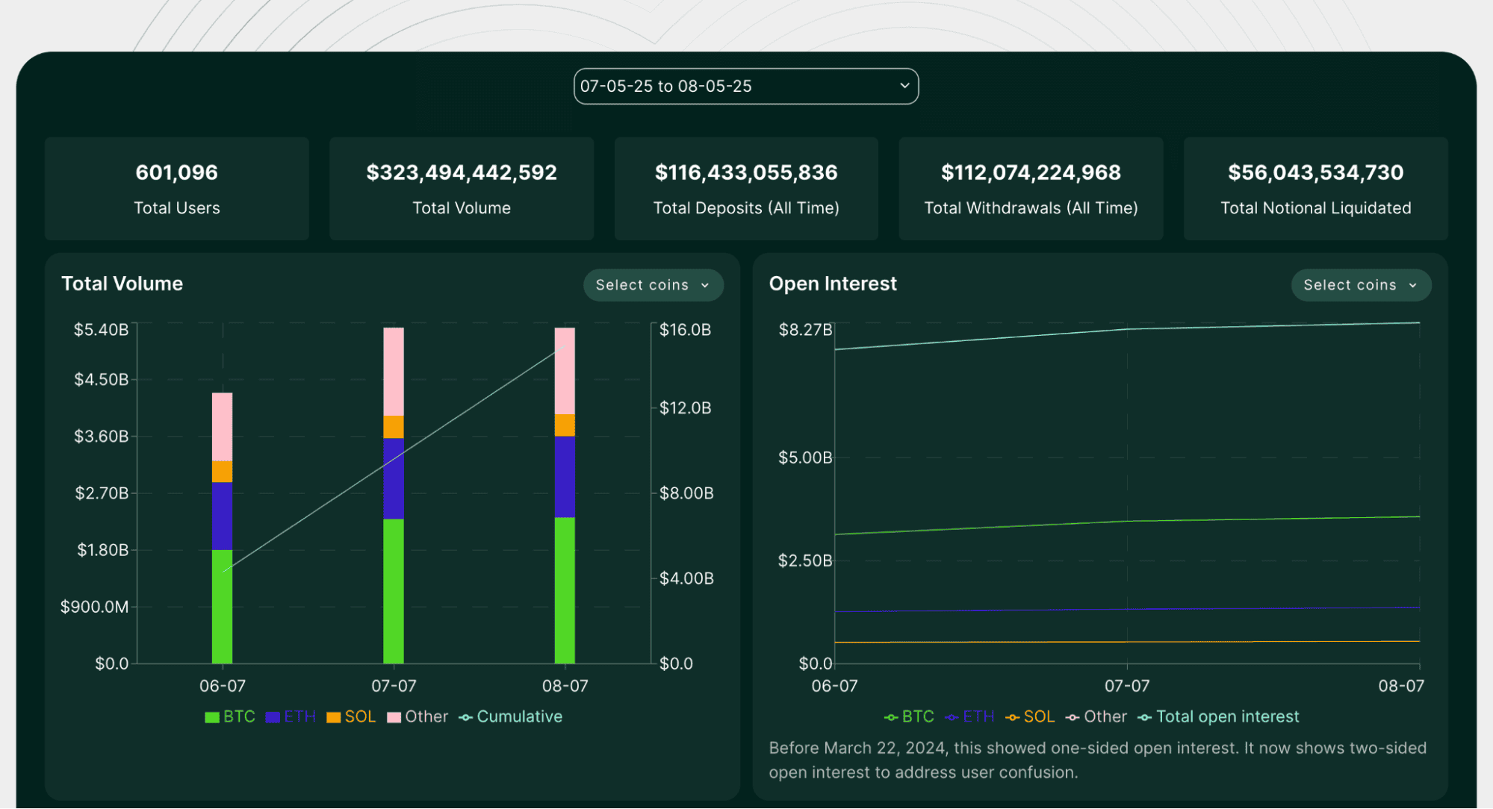Click the BTC line marker icon in Open Interest legend
The width and height of the screenshot is (1493, 809).
coord(891,717)
